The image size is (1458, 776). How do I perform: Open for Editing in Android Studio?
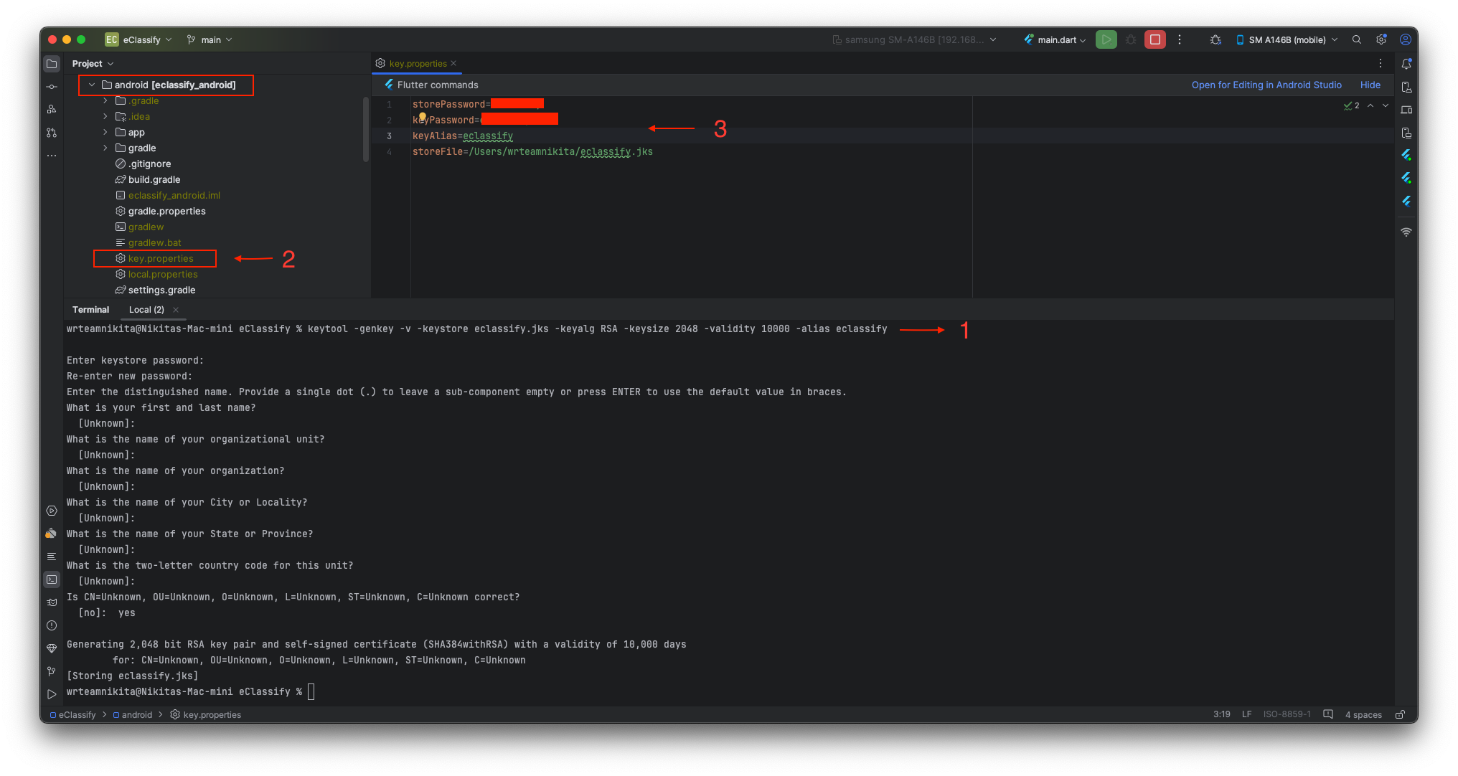[x=1265, y=85]
